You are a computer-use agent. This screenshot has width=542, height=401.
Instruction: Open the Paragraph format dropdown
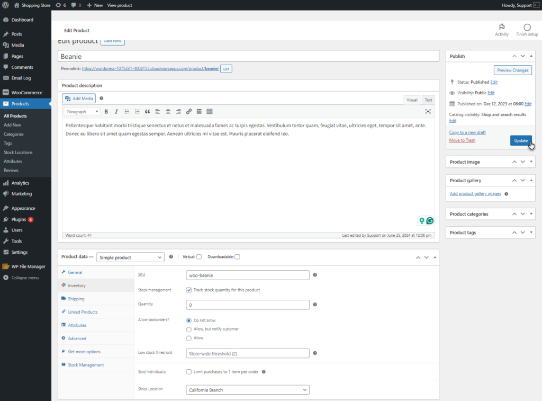(82, 111)
